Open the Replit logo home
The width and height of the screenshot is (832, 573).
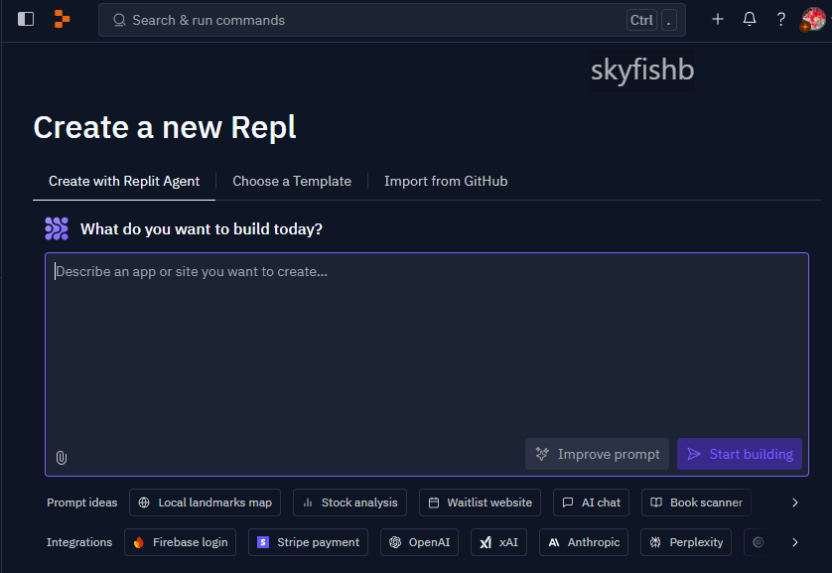(x=63, y=19)
